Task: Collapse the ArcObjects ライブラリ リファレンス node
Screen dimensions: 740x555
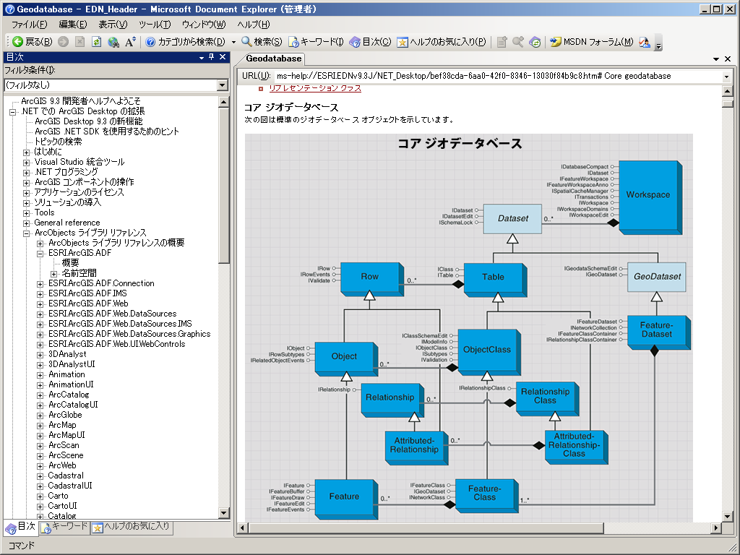Action: coord(27,233)
